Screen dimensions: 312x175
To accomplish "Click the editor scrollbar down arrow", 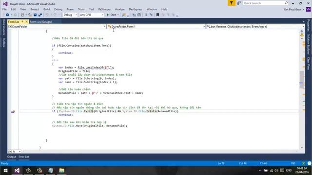I will 302,147.
